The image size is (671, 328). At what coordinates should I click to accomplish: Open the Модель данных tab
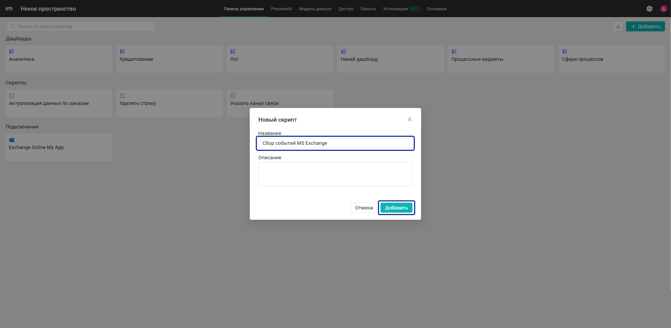coord(315,9)
